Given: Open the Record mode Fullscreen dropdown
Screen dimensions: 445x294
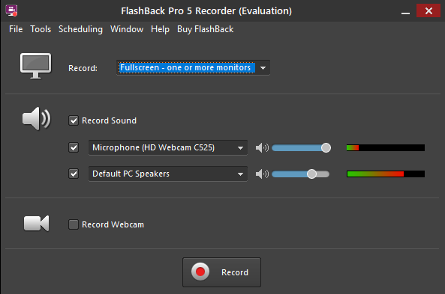Looking at the screenshot, I should 193,67.
